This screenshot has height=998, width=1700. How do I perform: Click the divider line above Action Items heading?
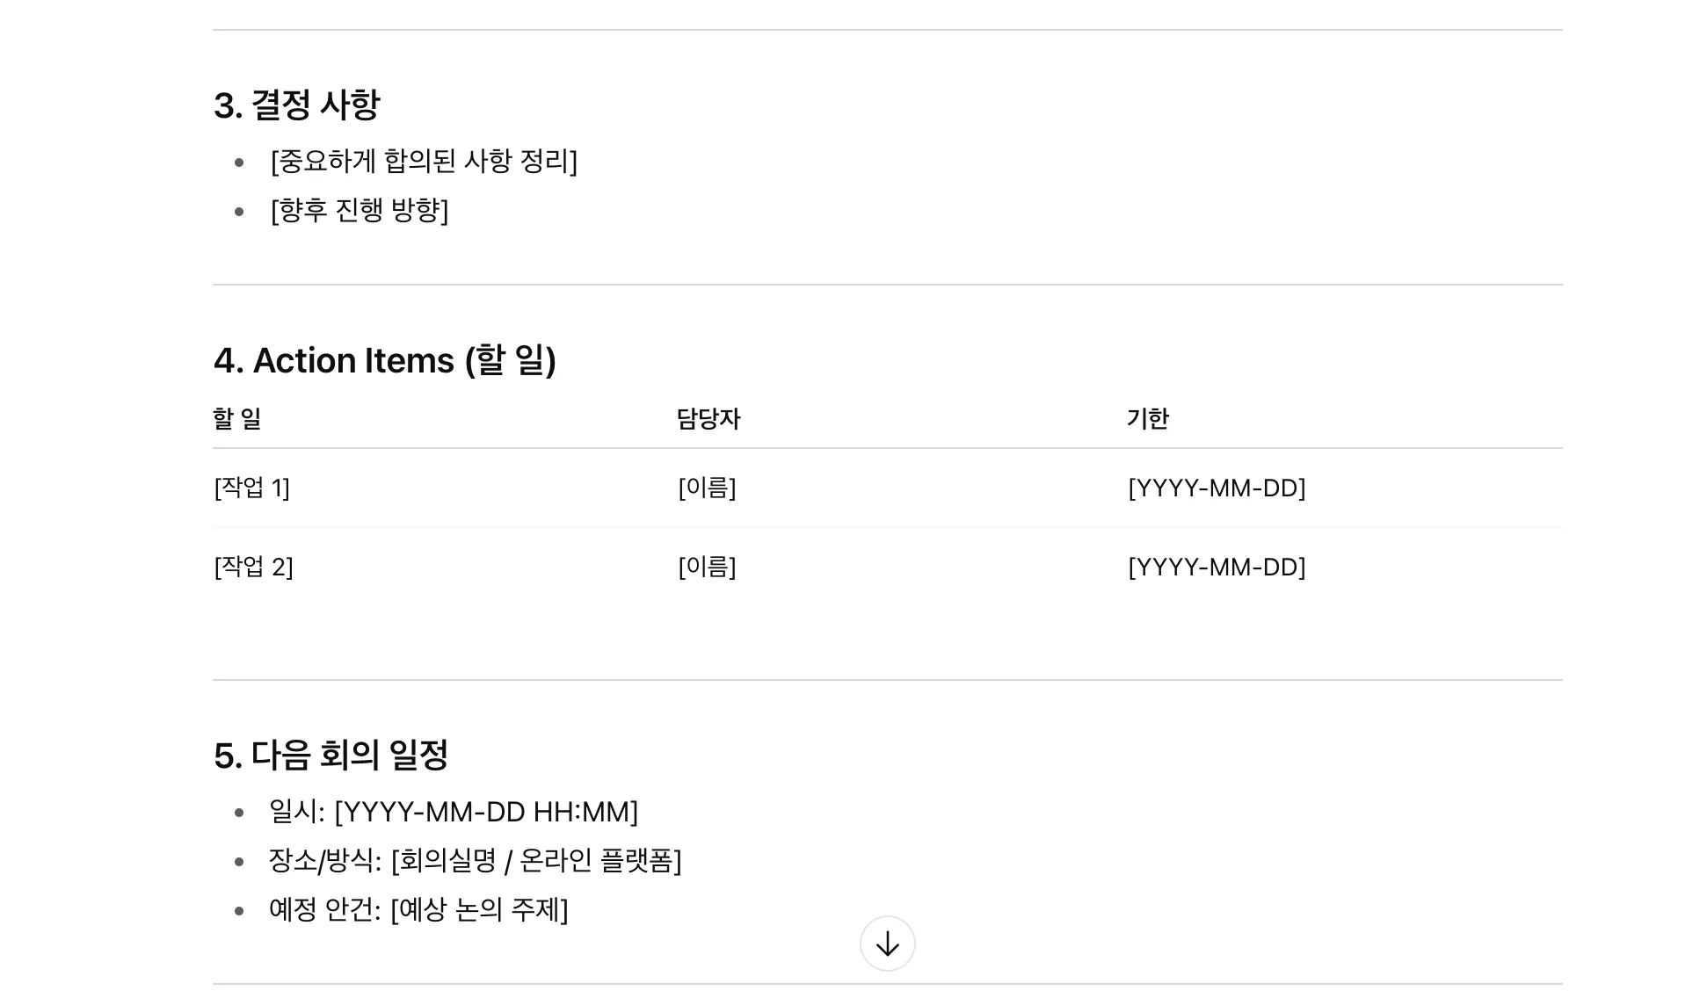pos(887,285)
